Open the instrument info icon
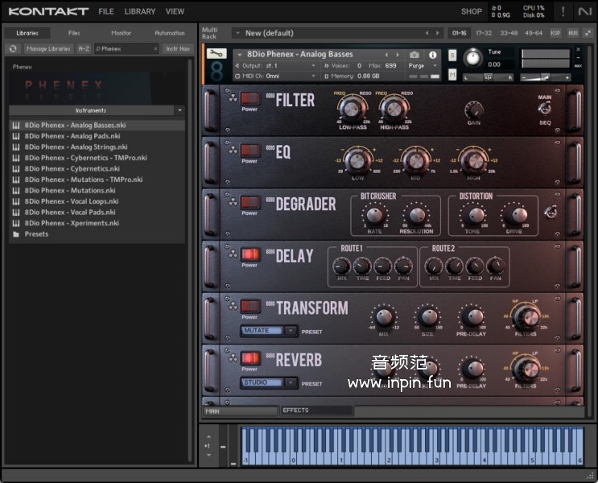The width and height of the screenshot is (598, 483). (433, 55)
